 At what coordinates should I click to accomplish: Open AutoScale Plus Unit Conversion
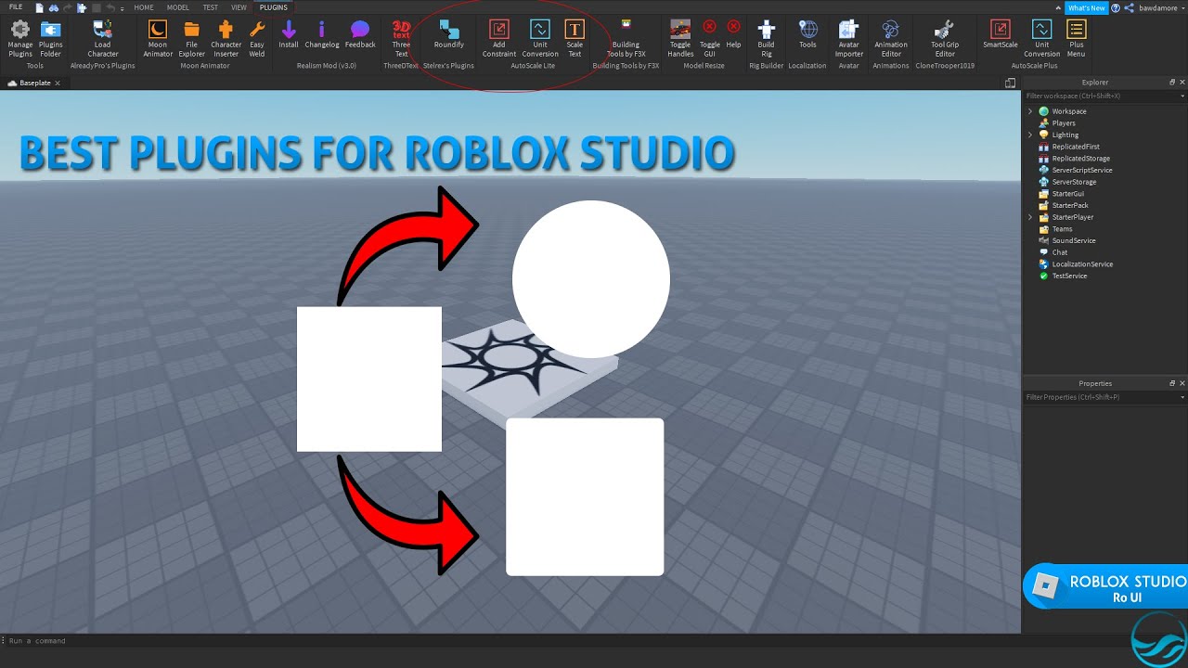pyautogui.click(x=1042, y=39)
